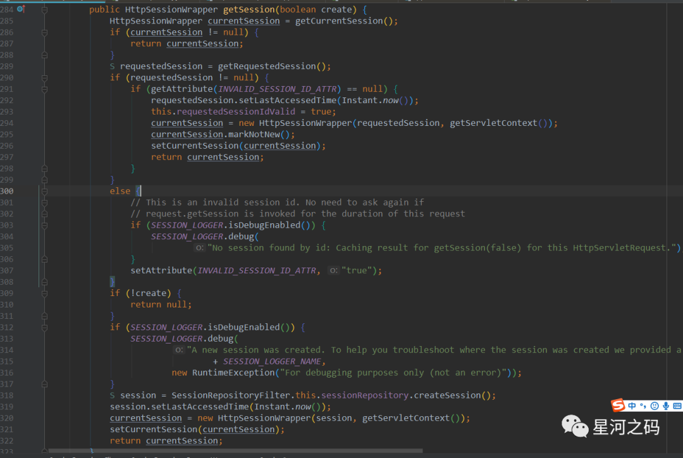Open the Sogou input method S logo
Viewport: 683px width, 458px height.
618,405
